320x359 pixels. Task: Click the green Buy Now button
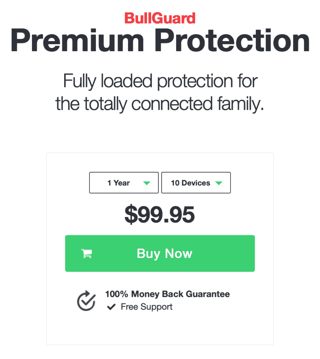coord(160,253)
